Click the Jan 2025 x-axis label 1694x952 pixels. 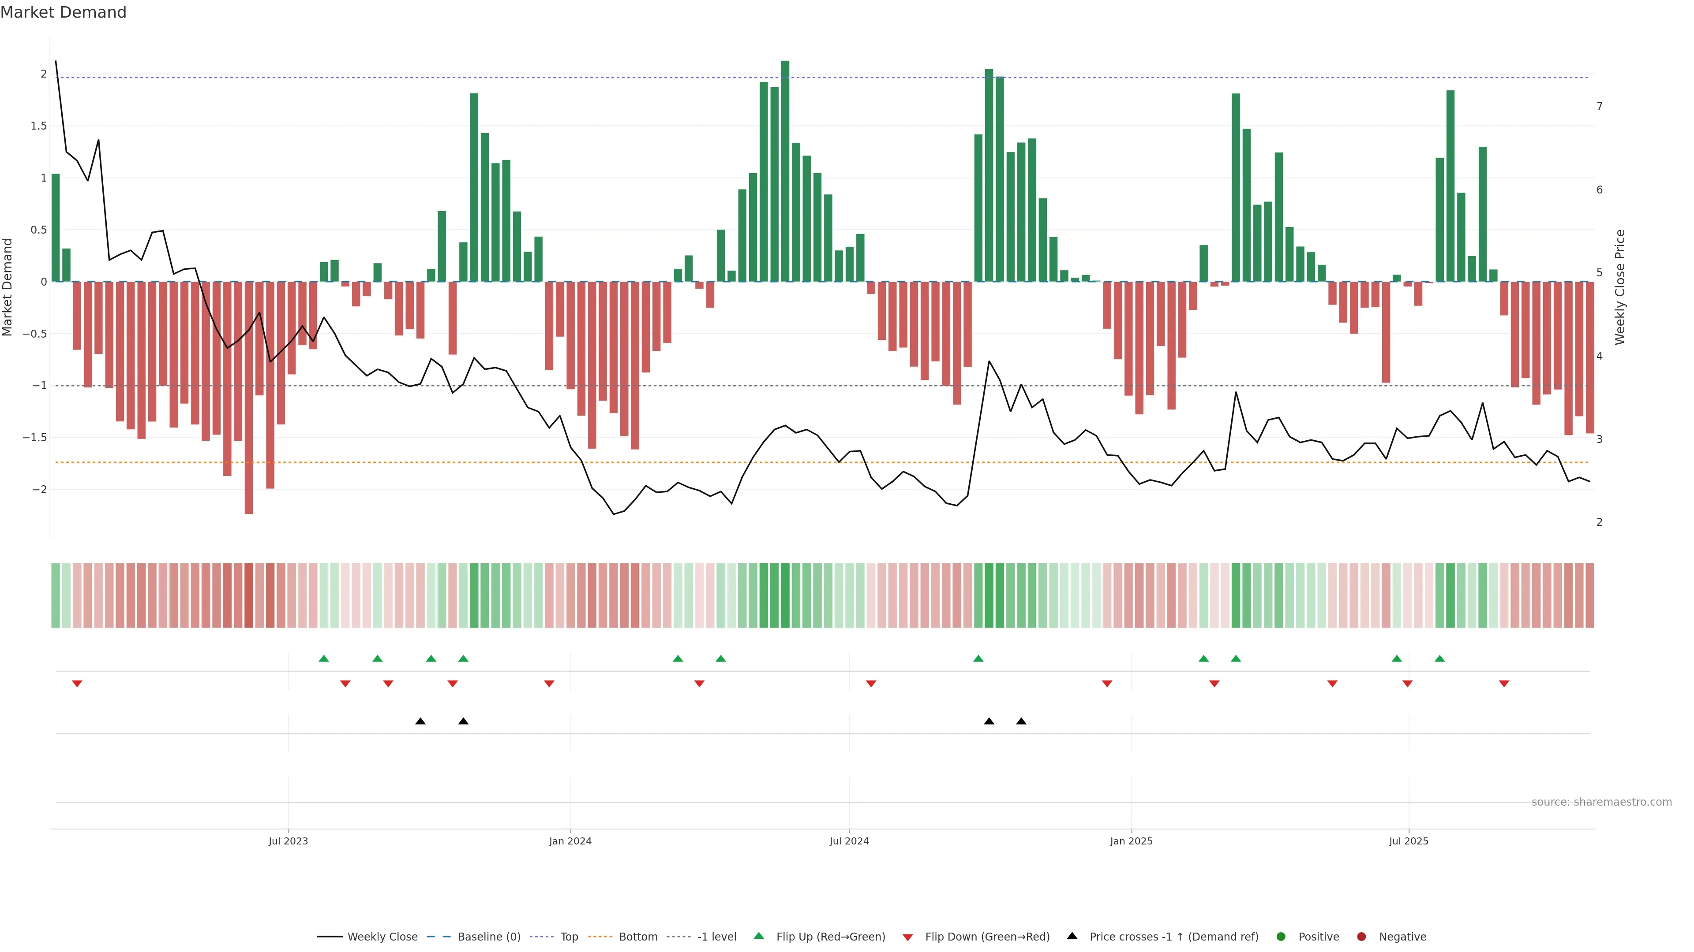(x=1131, y=841)
